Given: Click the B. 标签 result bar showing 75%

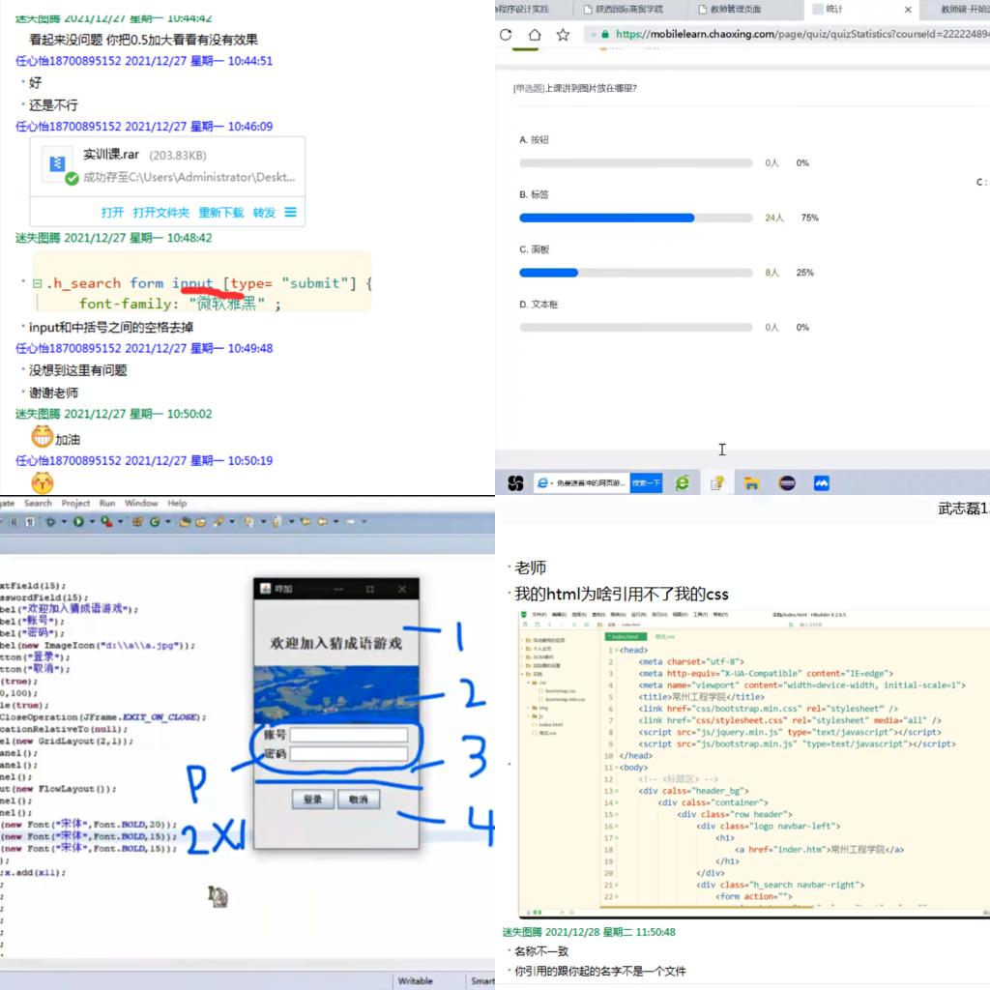Looking at the screenshot, I should pyautogui.click(x=636, y=218).
